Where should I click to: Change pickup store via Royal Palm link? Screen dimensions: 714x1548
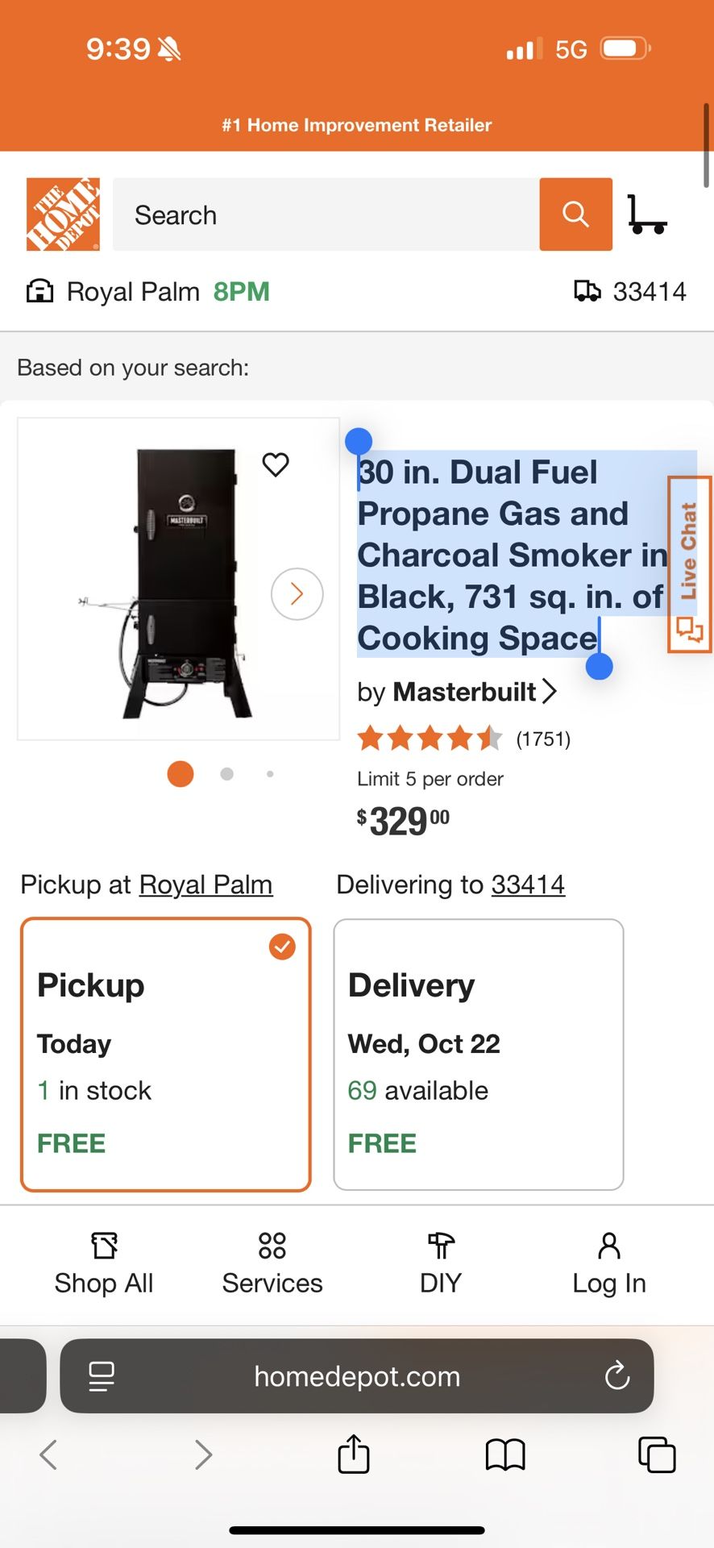pyautogui.click(x=205, y=884)
